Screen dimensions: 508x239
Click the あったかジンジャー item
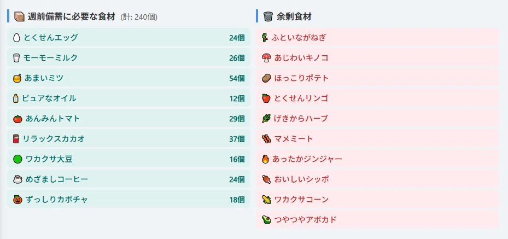(x=377, y=159)
